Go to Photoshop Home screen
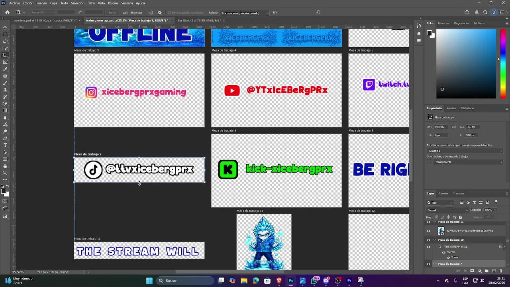Viewport: 510px width, 287px height. coord(7,12)
